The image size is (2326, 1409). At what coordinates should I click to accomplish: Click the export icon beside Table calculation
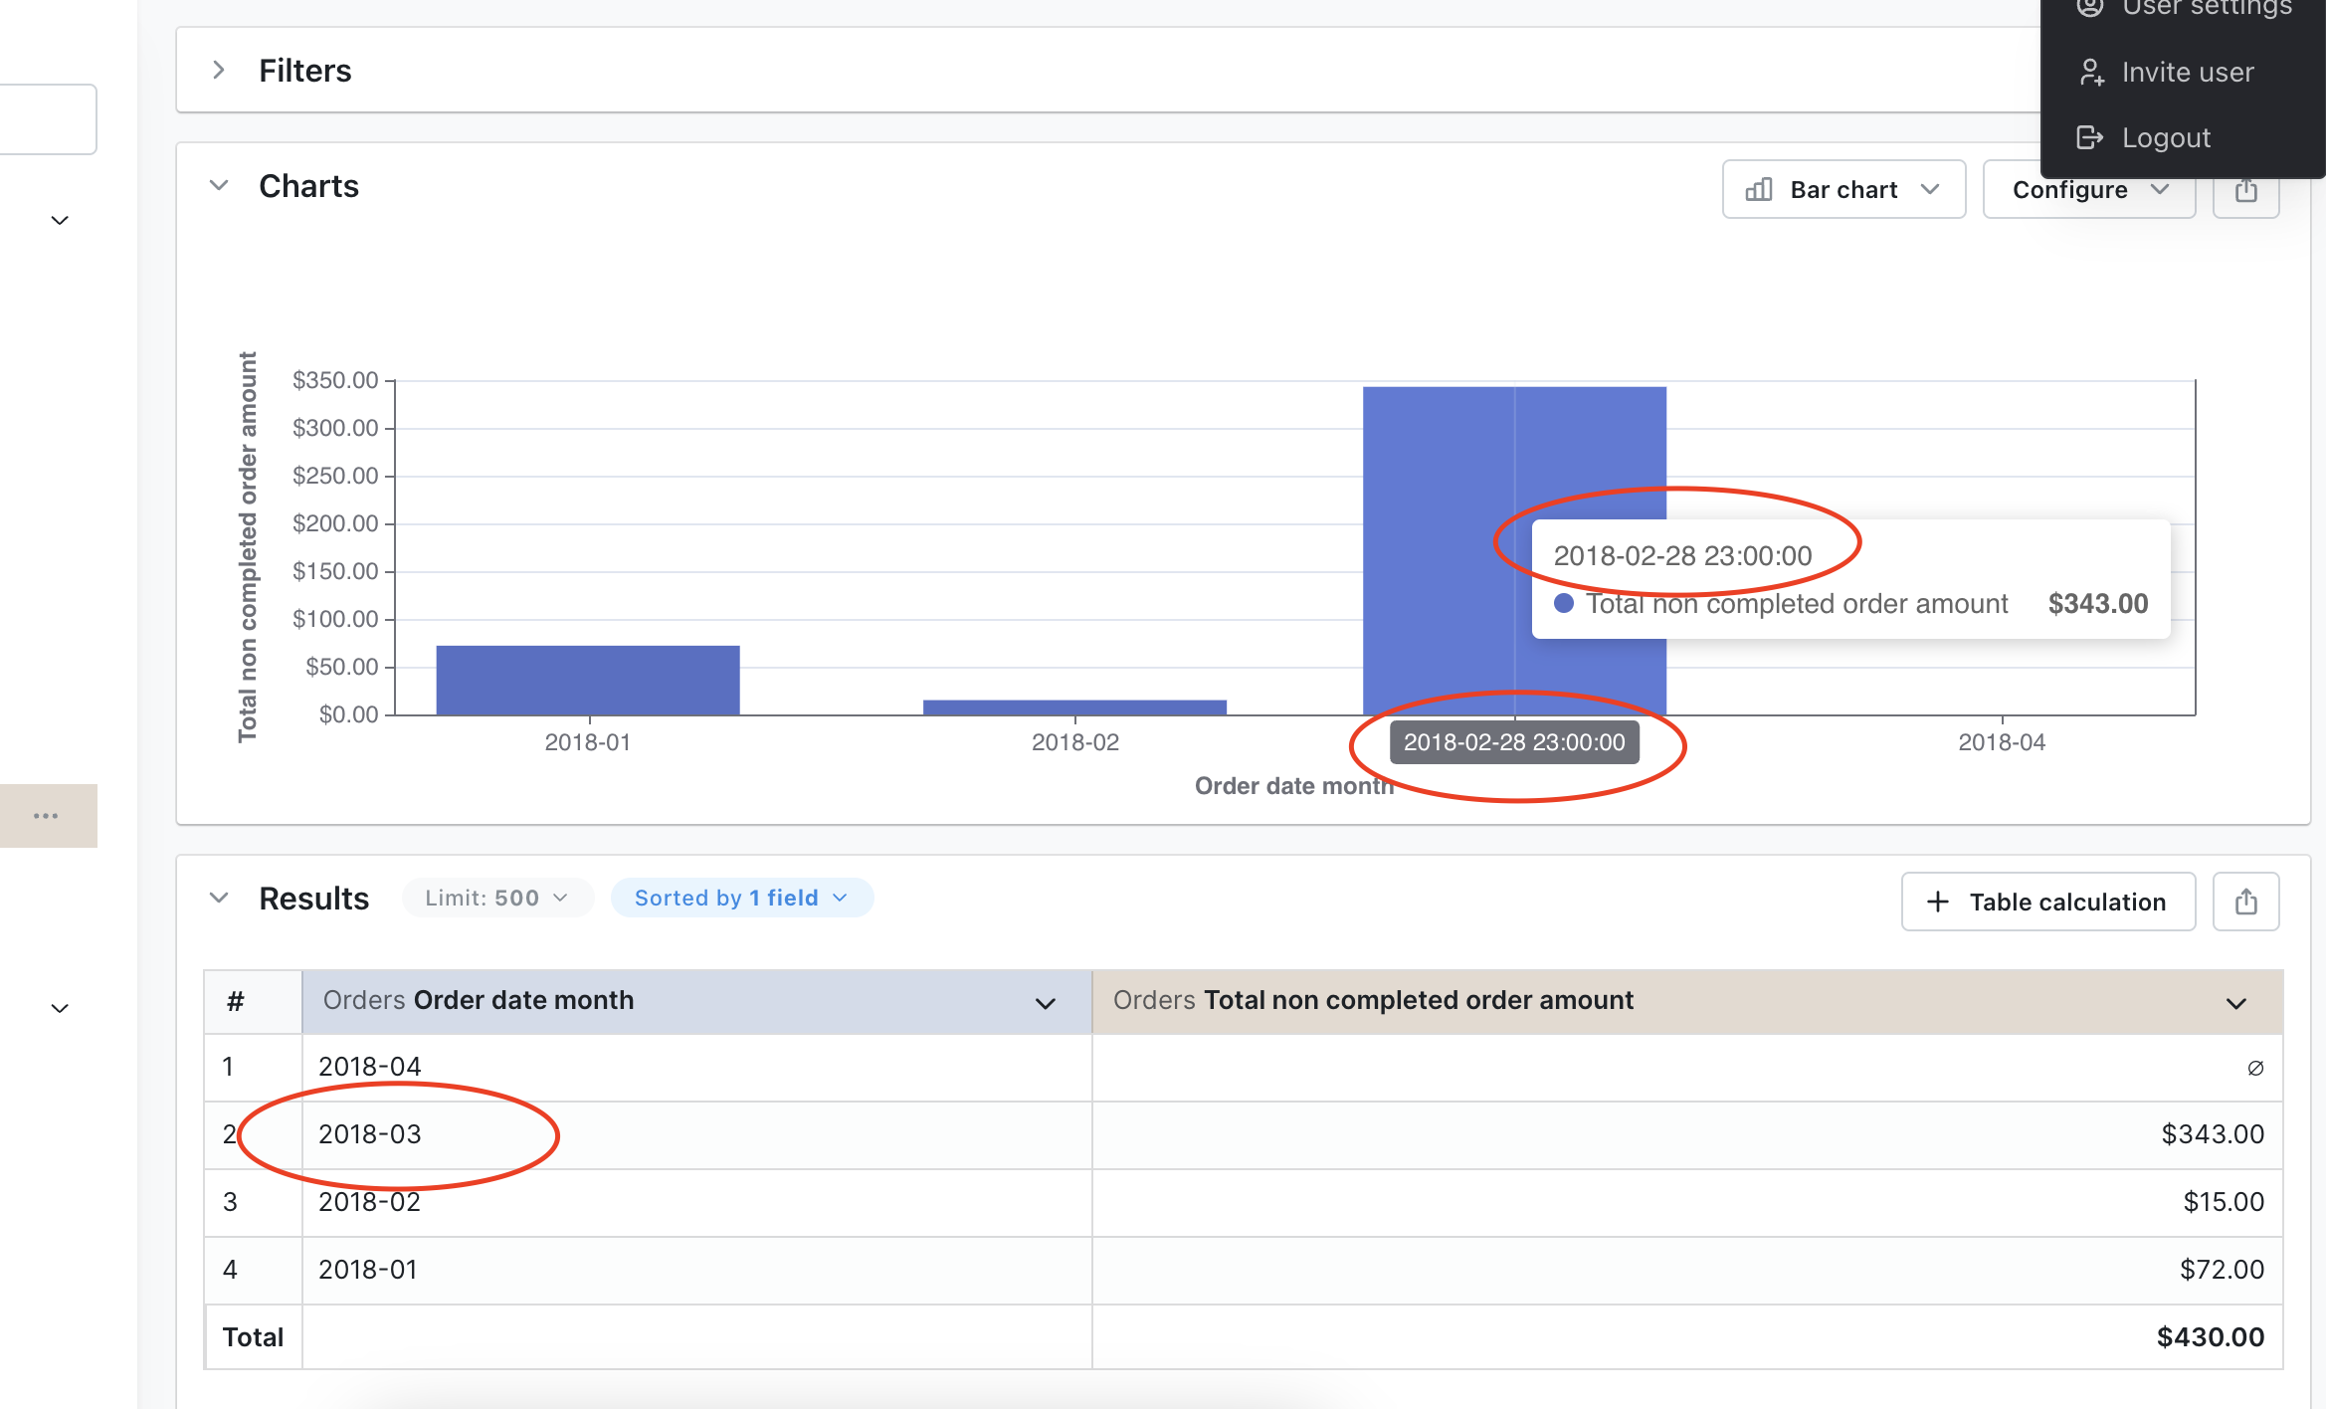2245,901
